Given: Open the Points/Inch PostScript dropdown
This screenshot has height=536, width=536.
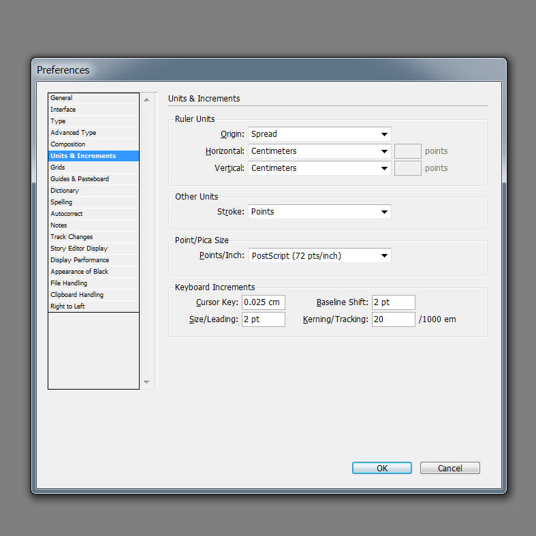Looking at the screenshot, I should pyautogui.click(x=319, y=255).
